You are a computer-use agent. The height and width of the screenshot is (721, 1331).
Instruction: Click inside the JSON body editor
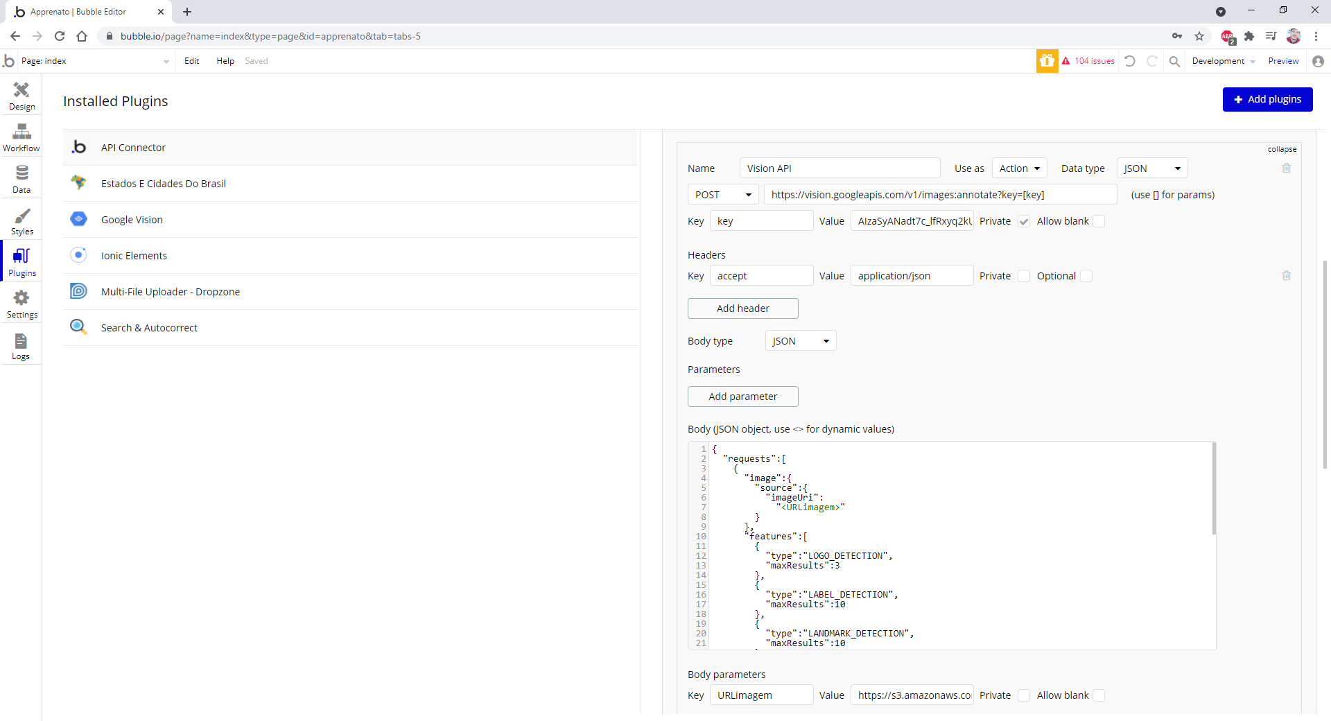[x=960, y=546]
